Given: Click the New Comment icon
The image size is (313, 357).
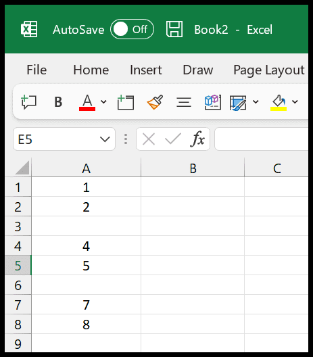Looking at the screenshot, I should pyautogui.click(x=28, y=102).
